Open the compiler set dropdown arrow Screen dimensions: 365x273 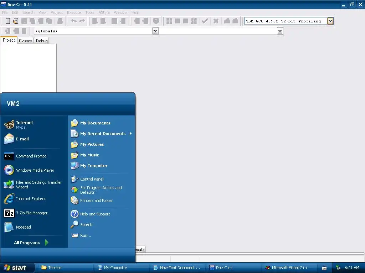pyautogui.click(x=330, y=21)
